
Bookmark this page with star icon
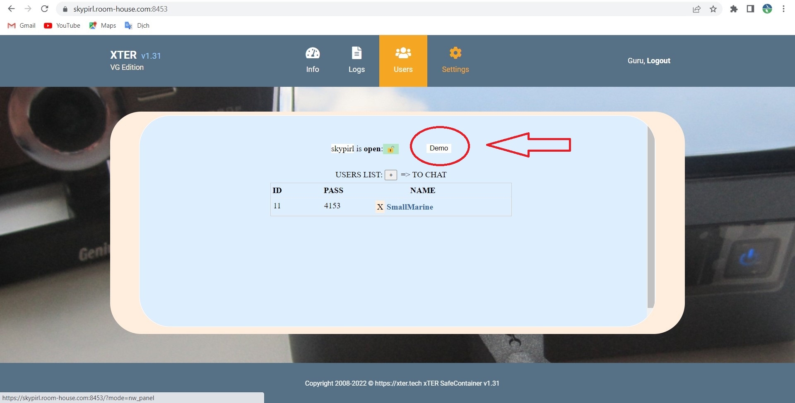[713, 9]
